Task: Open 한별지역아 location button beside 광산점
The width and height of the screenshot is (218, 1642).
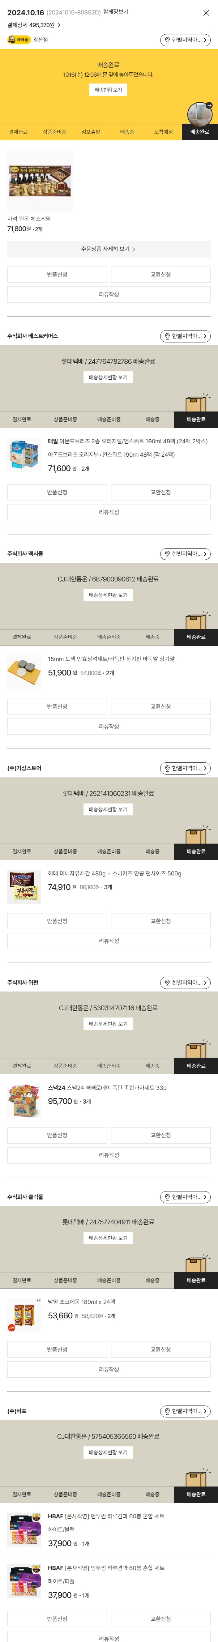Action: tap(185, 40)
